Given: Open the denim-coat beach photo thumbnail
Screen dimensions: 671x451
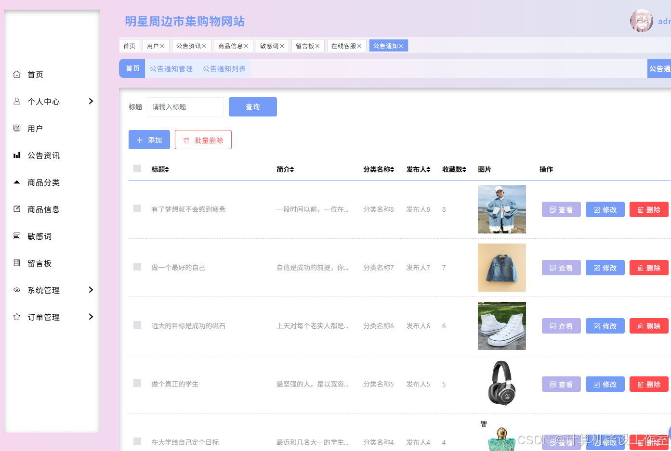Looking at the screenshot, I should point(502,209).
